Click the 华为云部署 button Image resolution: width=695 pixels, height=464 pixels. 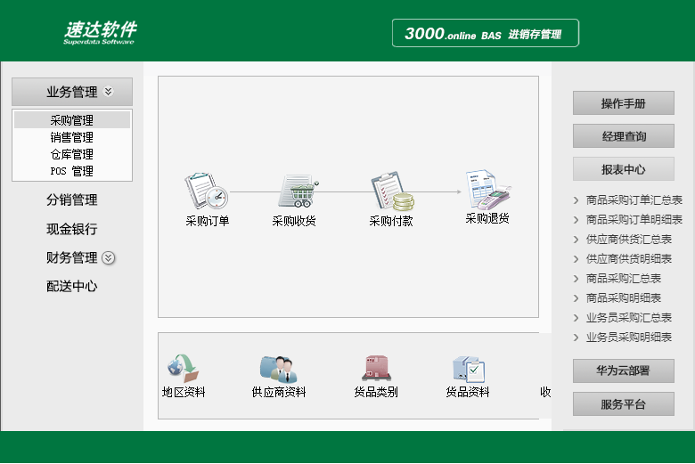pyautogui.click(x=623, y=370)
